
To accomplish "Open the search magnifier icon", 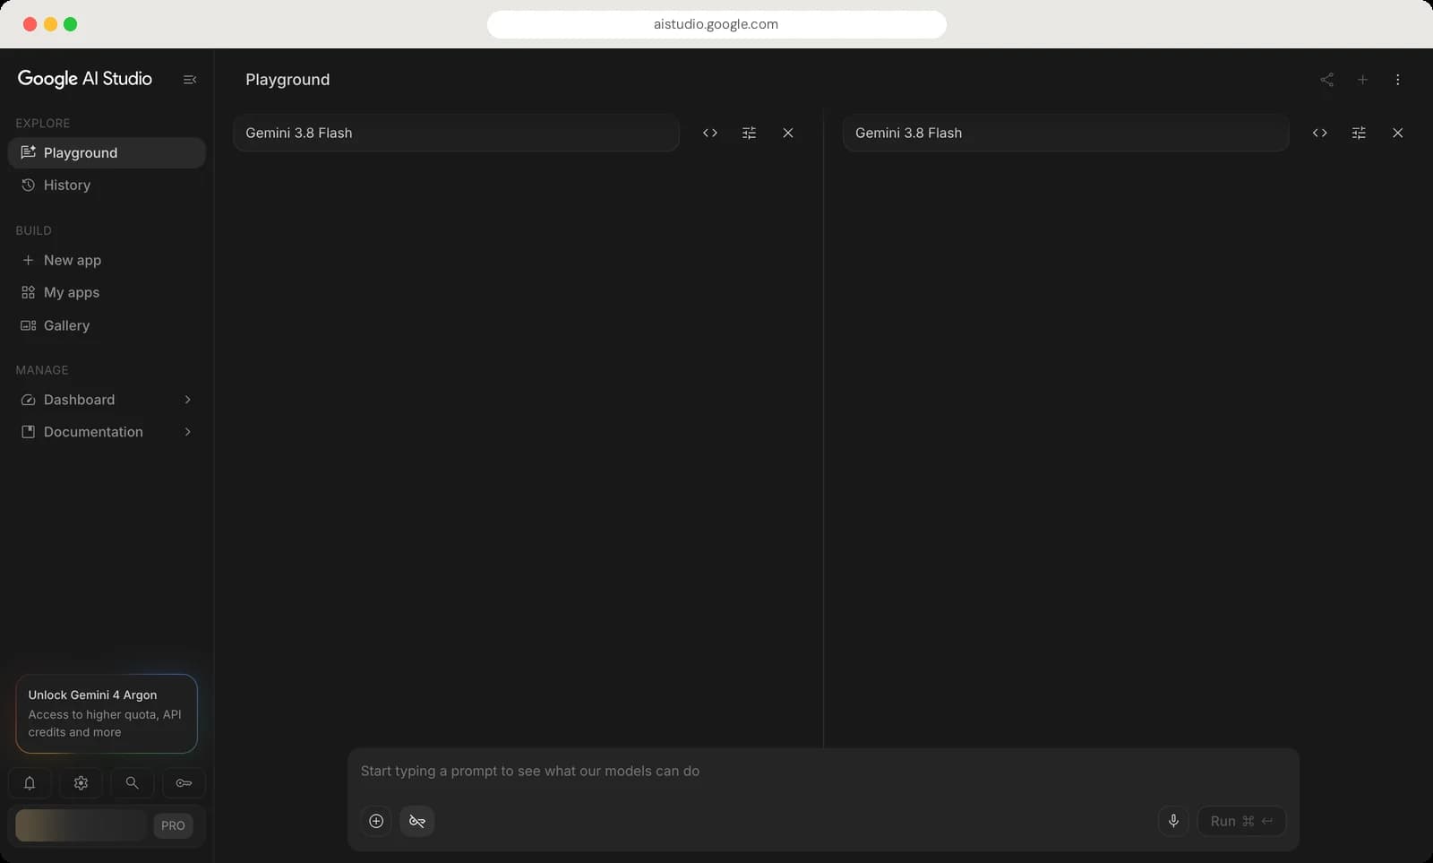I will (x=132, y=783).
